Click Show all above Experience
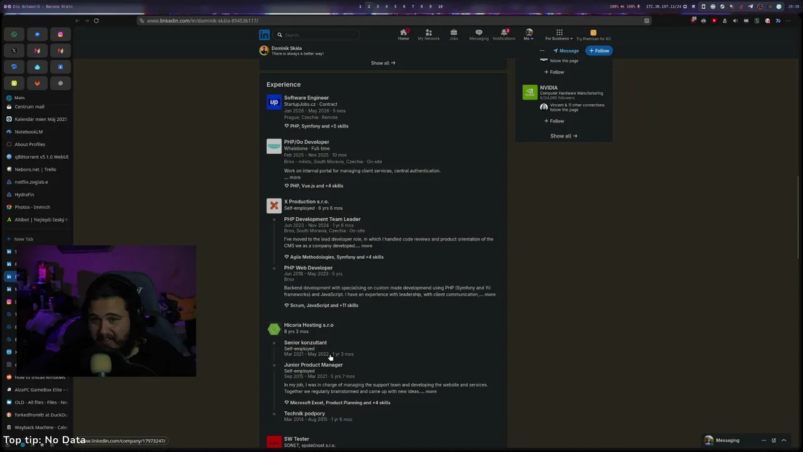This screenshot has height=452, width=803. 383,63
